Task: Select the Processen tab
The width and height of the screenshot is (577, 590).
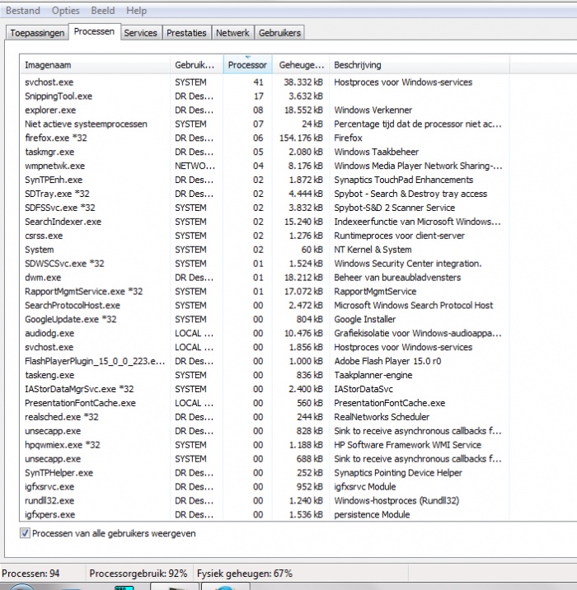Action: point(94,31)
